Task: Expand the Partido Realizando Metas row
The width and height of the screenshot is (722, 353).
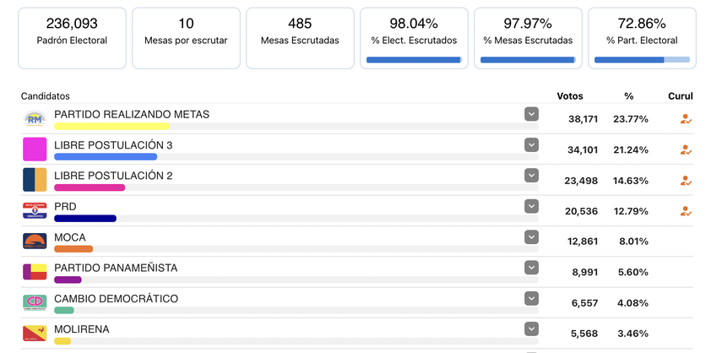Action: tap(531, 114)
